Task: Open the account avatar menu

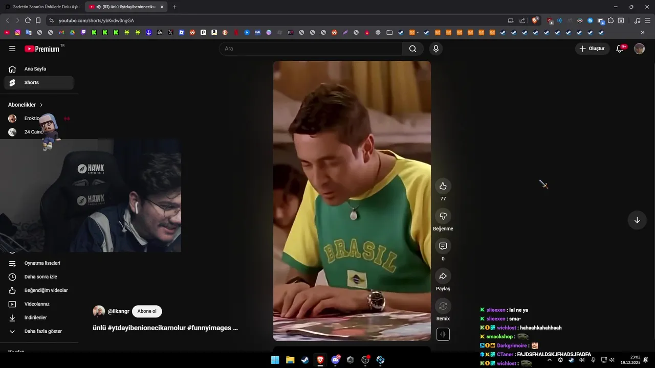Action: 639,49
